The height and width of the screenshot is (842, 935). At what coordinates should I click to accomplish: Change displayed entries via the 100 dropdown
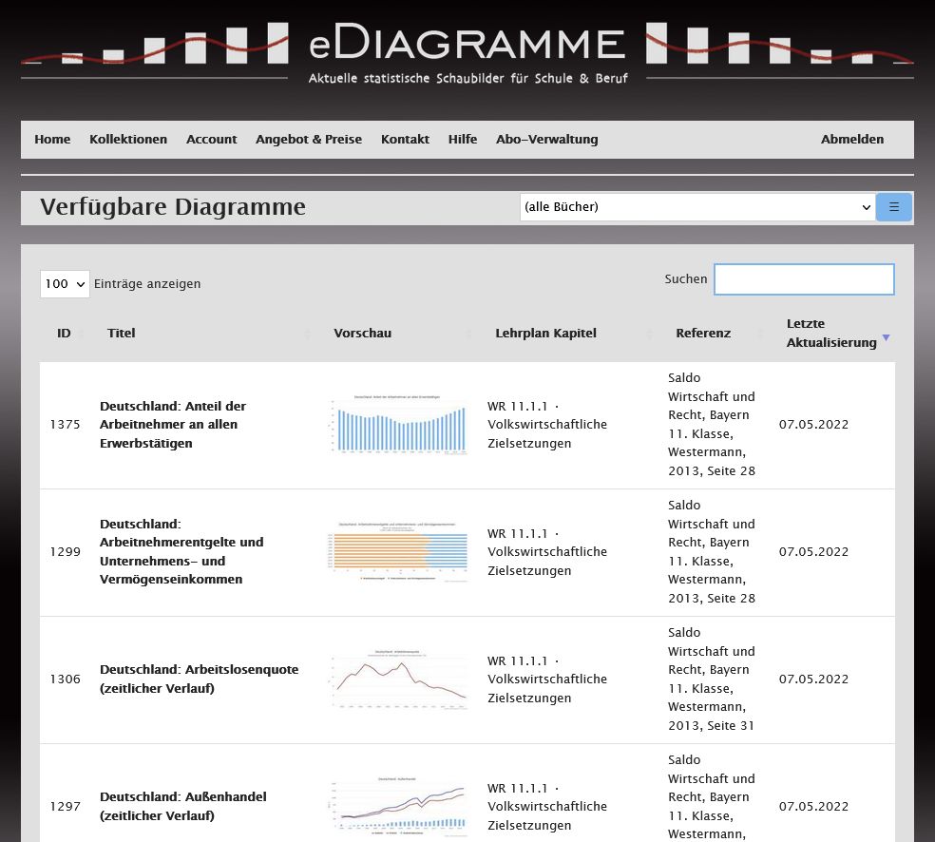pyautogui.click(x=64, y=283)
